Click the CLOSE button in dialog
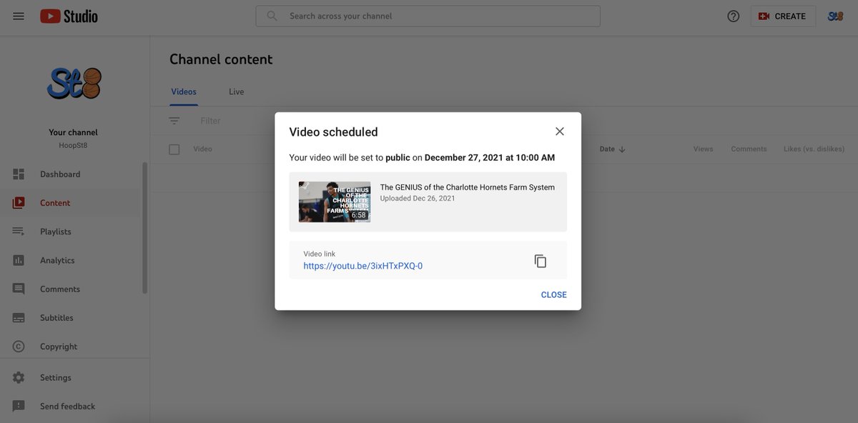The width and height of the screenshot is (858, 423). 553,294
